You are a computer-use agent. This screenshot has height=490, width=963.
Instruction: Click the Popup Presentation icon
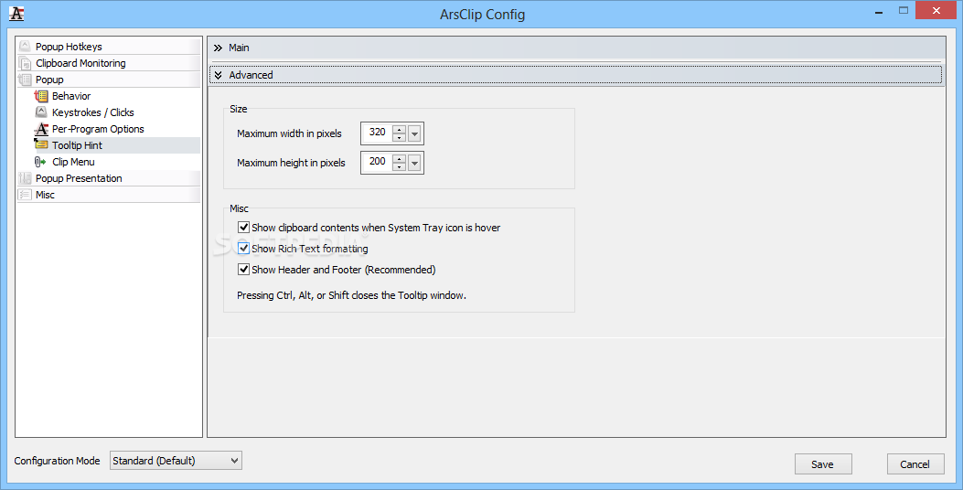25,178
